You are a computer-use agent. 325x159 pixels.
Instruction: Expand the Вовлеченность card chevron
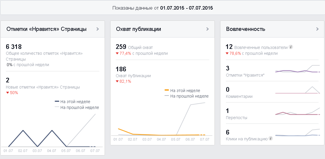point(317,29)
